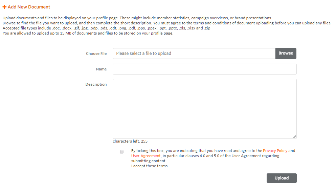Tick the terms agreement checkbox
This screenshot has width=336, height=192.
pos(122,152)
